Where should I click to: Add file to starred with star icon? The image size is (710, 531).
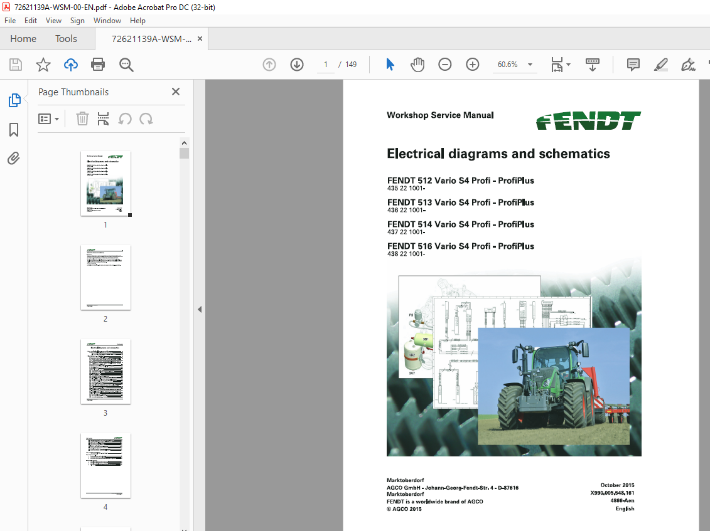tap(43, 65)
